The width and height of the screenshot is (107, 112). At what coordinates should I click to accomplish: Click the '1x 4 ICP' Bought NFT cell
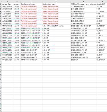point(102,7)
